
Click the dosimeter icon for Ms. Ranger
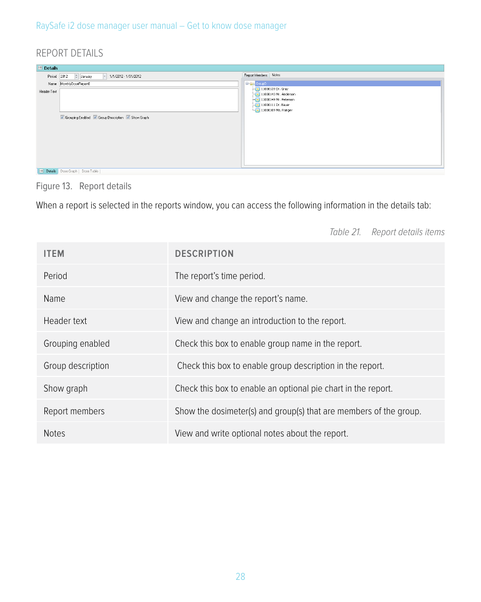click(x=257, y=110)
